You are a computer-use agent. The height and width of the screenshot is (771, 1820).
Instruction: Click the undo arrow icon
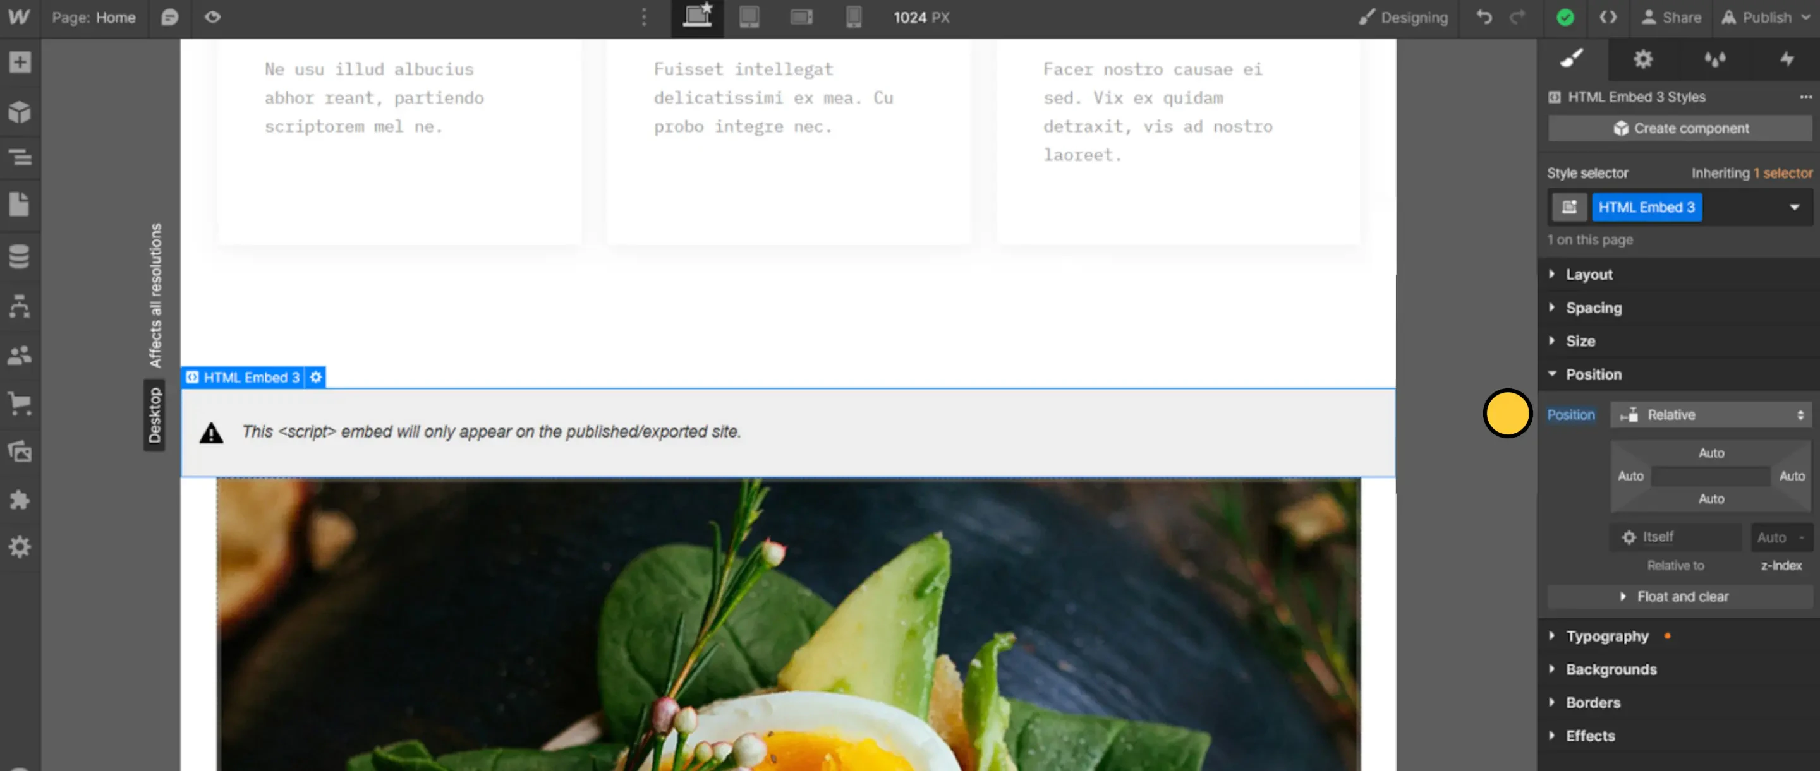click(1484, 18)
